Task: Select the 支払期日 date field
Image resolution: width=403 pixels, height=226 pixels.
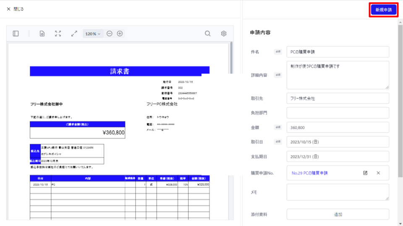Action: [338, 157]
